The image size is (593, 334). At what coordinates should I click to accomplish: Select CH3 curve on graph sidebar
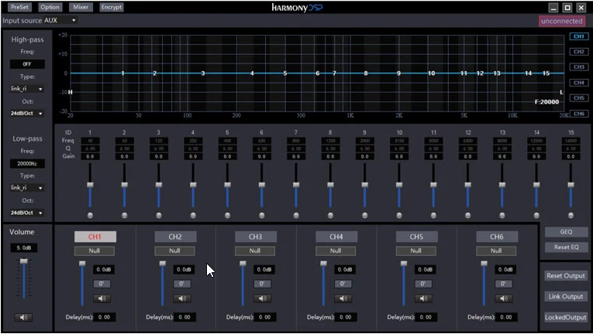(x=578, y=67)
